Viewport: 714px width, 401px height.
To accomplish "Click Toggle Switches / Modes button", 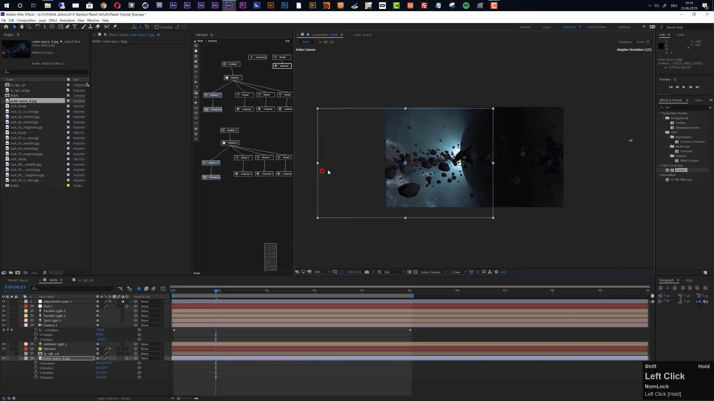I will 113,398.
